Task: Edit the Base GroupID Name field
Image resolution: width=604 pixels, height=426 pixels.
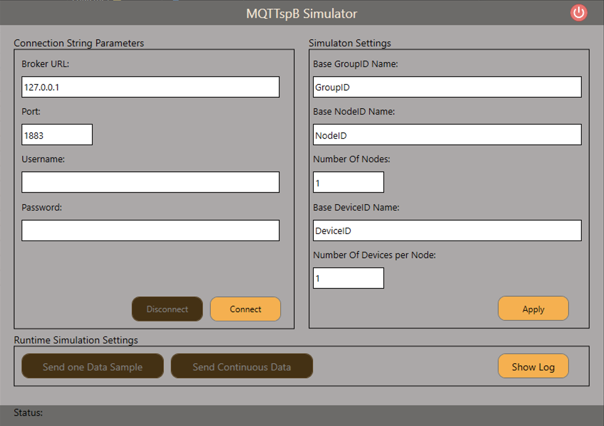Action: 447,87
